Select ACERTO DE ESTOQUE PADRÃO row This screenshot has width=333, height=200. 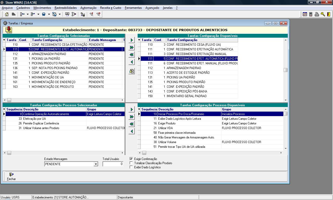click(189, 73)
